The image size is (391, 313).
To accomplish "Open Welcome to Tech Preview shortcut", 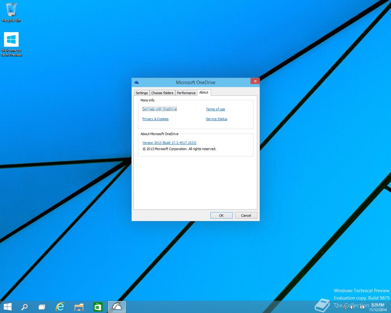I will click(x=11, y=45).
